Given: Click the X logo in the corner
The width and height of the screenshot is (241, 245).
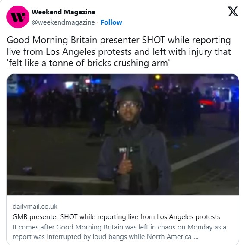Looking at the screenshot, I should coord(233,11).
